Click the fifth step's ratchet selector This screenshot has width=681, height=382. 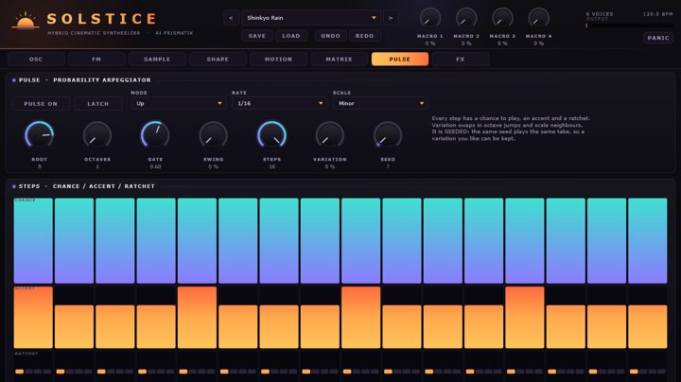click(197, 372)
